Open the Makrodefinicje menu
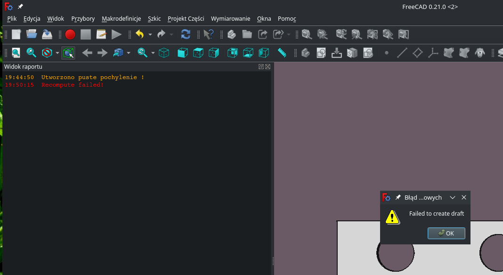The image size is (503, 275). [x=121, y=19]
